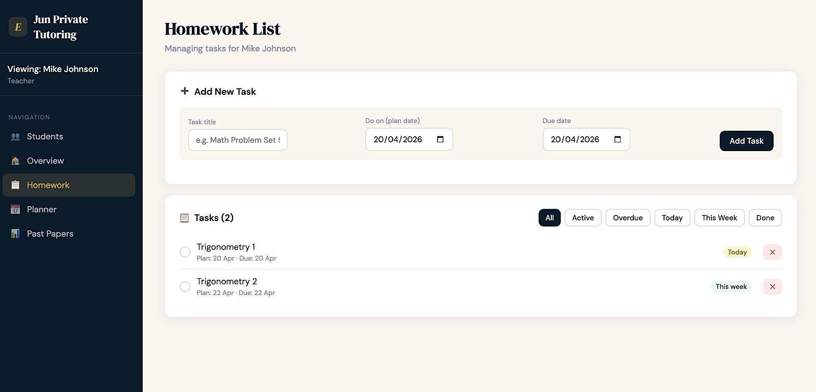Delete the Trigonometry 1 task
The image size is (816, 392).
tap(772, 252)
